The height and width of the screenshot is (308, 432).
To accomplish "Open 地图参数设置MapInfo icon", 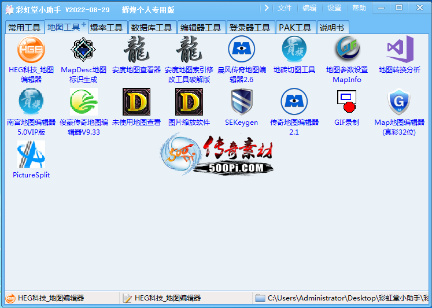I will (347, 50).
